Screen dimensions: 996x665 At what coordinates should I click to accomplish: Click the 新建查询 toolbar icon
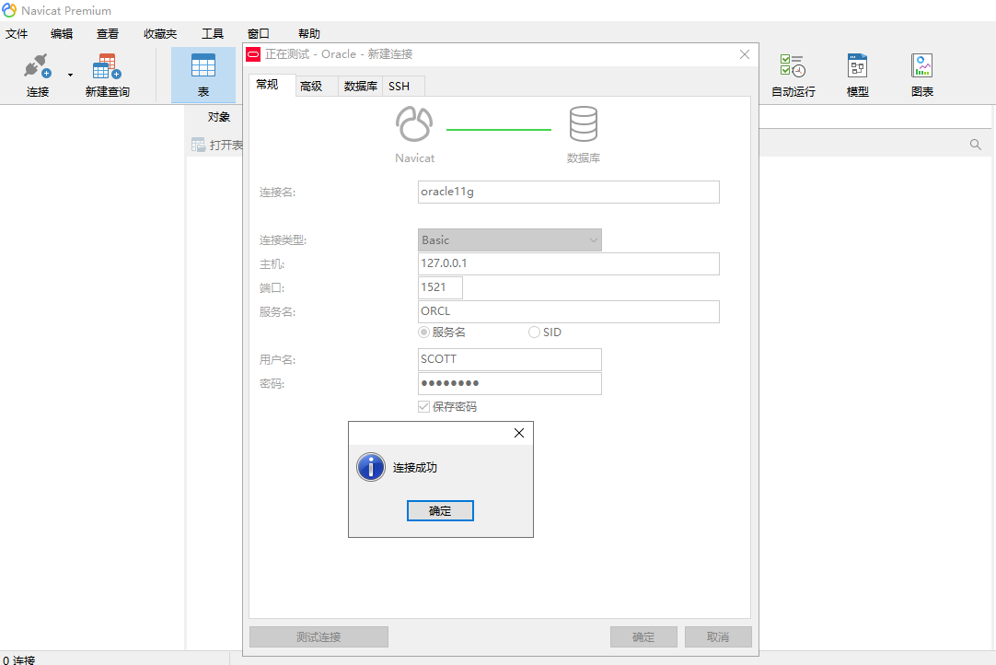point(107,66)
